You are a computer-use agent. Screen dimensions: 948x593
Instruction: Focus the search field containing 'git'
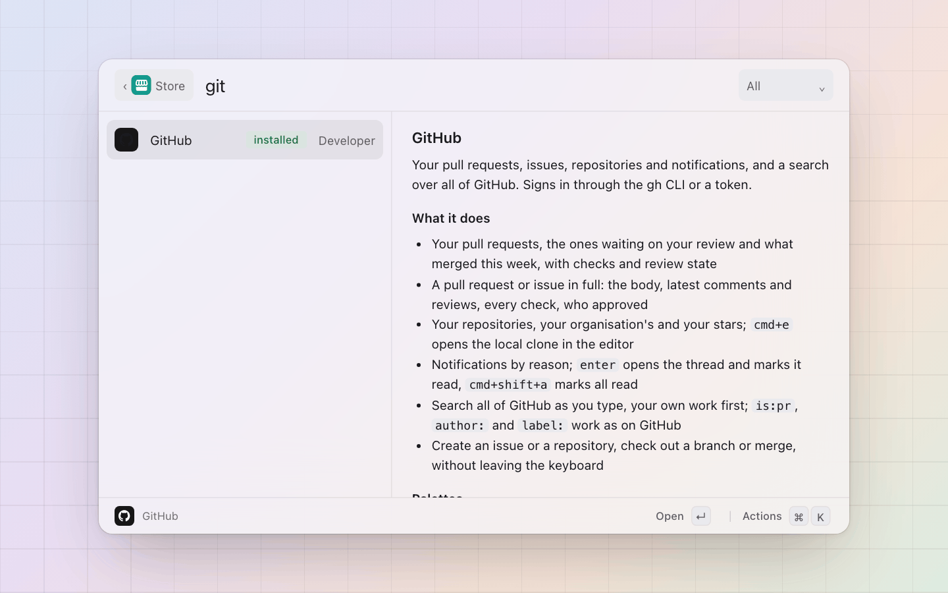click(x=467, y=86)
